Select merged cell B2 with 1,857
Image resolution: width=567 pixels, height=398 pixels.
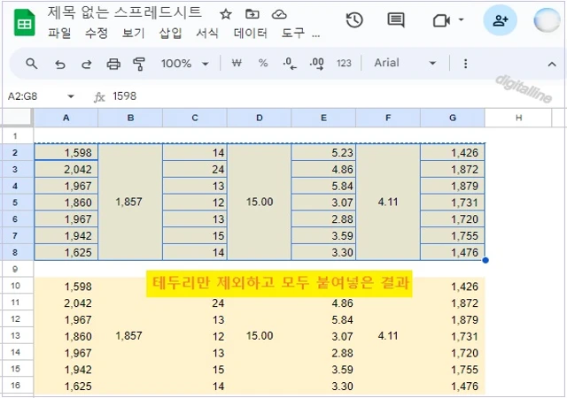(130, 202)
